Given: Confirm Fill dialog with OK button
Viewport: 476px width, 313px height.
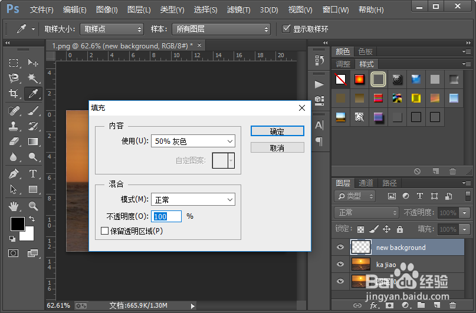Looking at the screenshot, I should pos(277,131).
